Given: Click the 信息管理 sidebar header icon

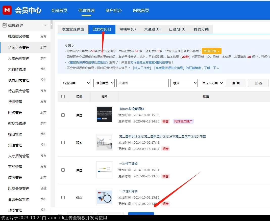Looking at the screenshot, I should (x=5, y=25).
